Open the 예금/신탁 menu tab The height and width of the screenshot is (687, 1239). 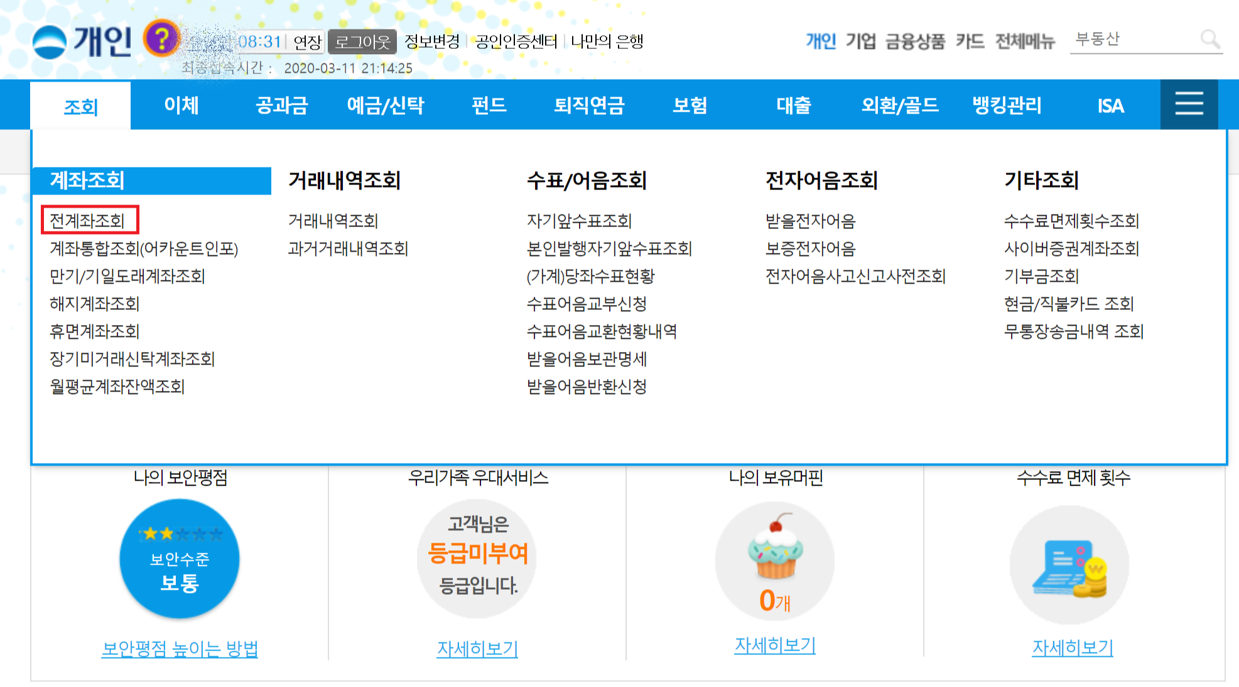(x=385, y=105)
